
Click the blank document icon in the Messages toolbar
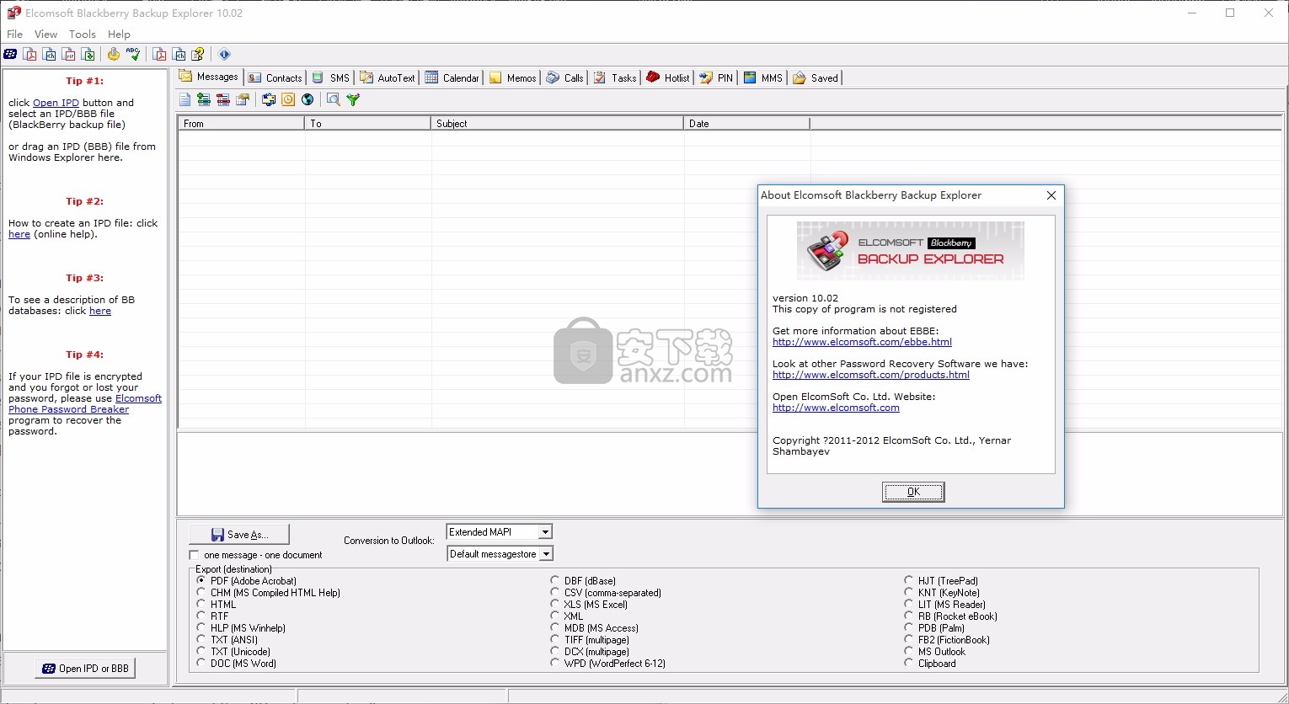pos(185,99)
